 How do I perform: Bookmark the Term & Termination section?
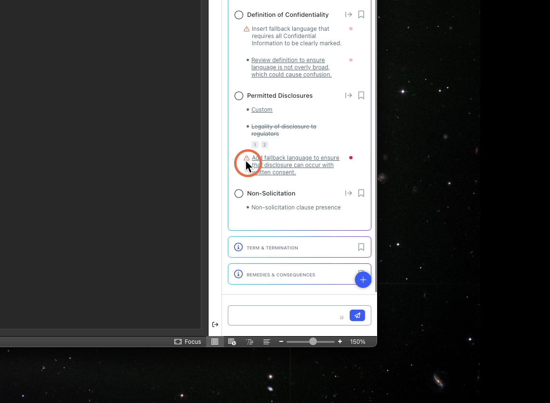[x=361, y=247]
